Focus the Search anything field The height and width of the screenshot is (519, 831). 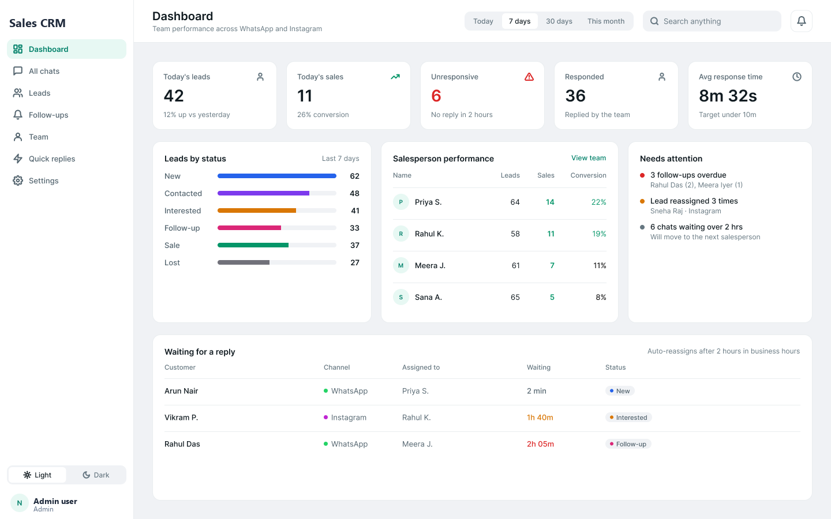(712, 21)
